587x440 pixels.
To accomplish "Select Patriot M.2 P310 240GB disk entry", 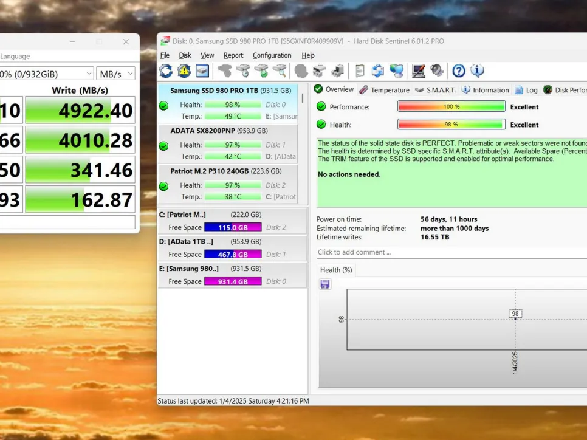I will (228, 184).
